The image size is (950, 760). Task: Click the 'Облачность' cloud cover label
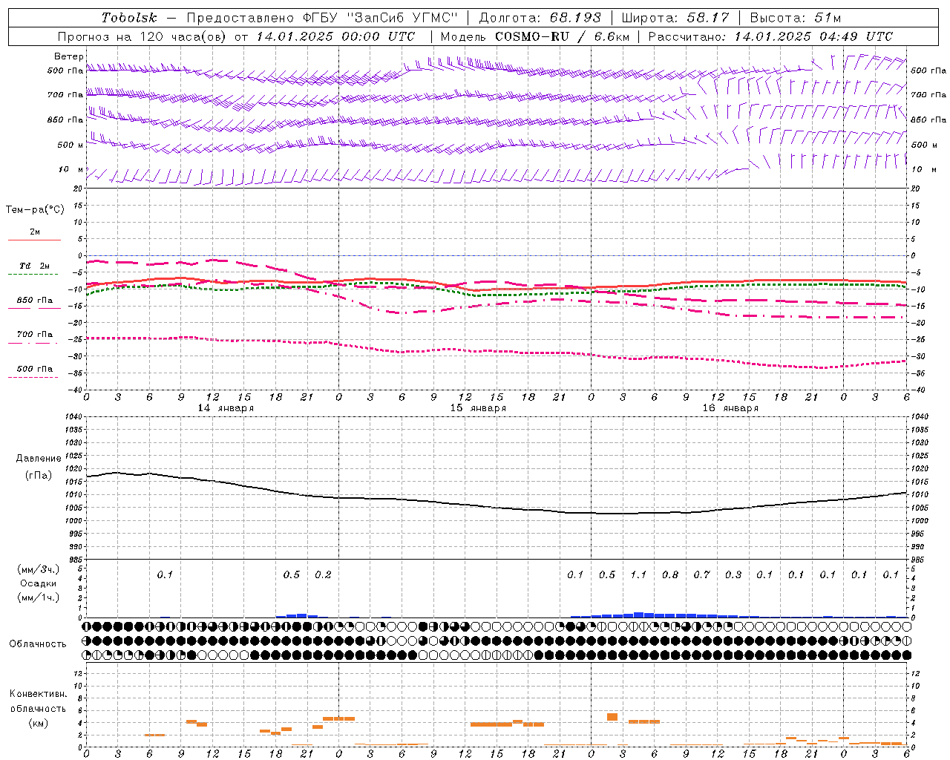pos(38,643)
